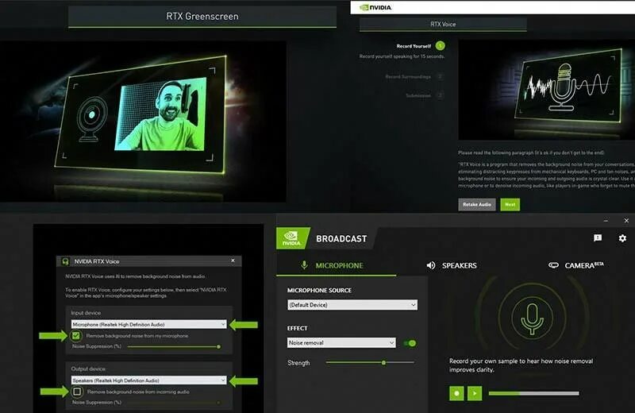Switch to the Camera beta tab
Viewport: 635px width, 413px height.
(x=576, y=265)
